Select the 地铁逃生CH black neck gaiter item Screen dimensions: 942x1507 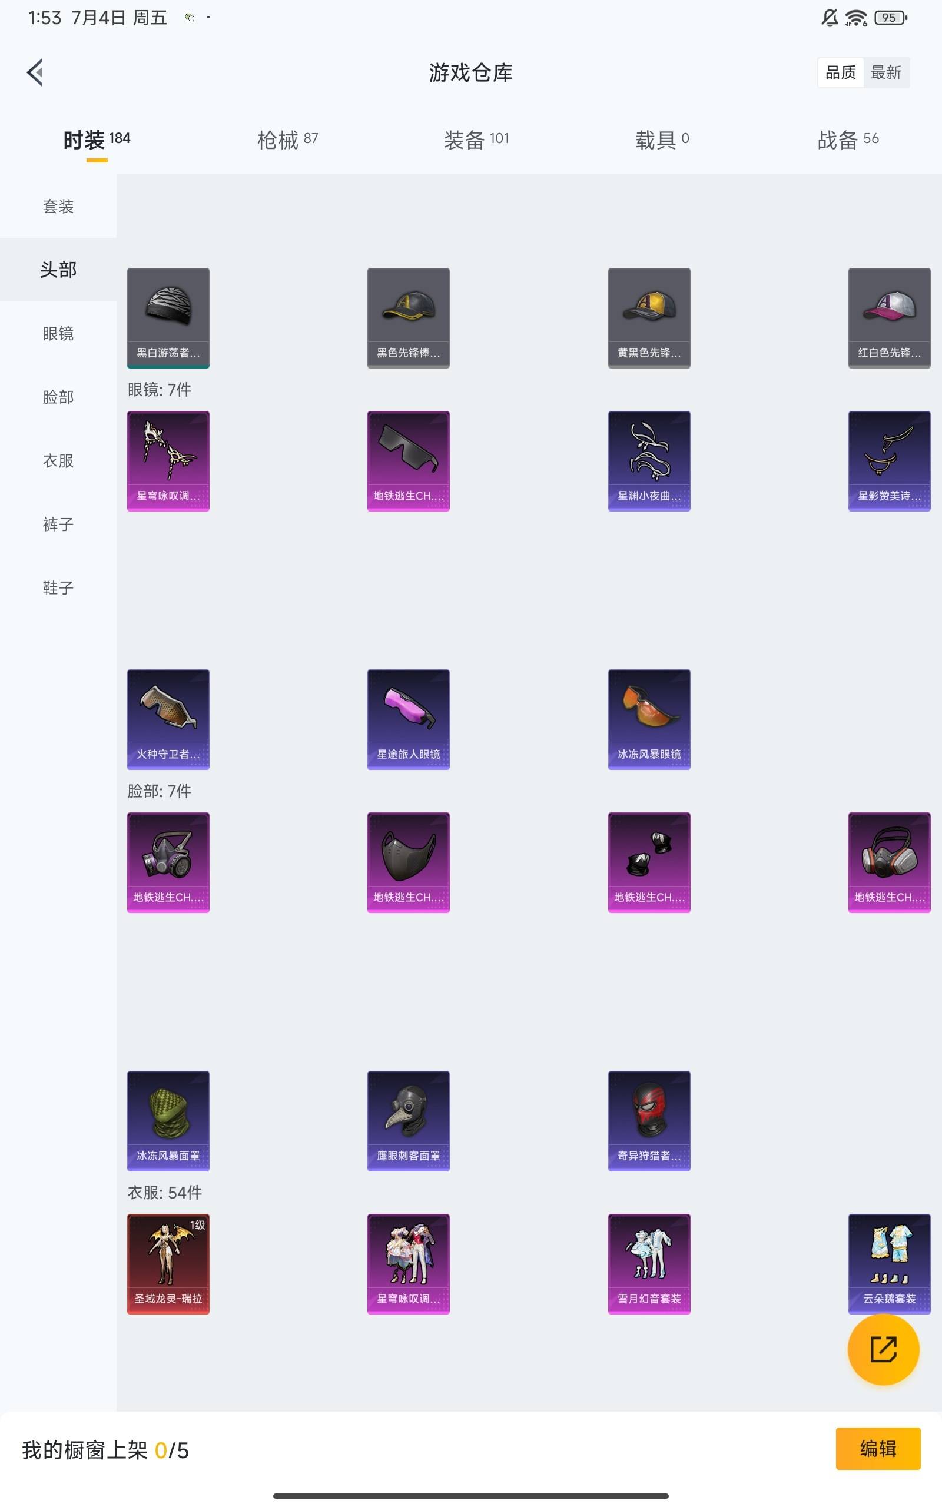[649, 862]
